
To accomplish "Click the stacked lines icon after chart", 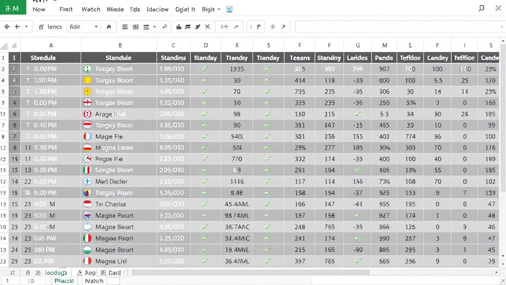I will (188, 27).
